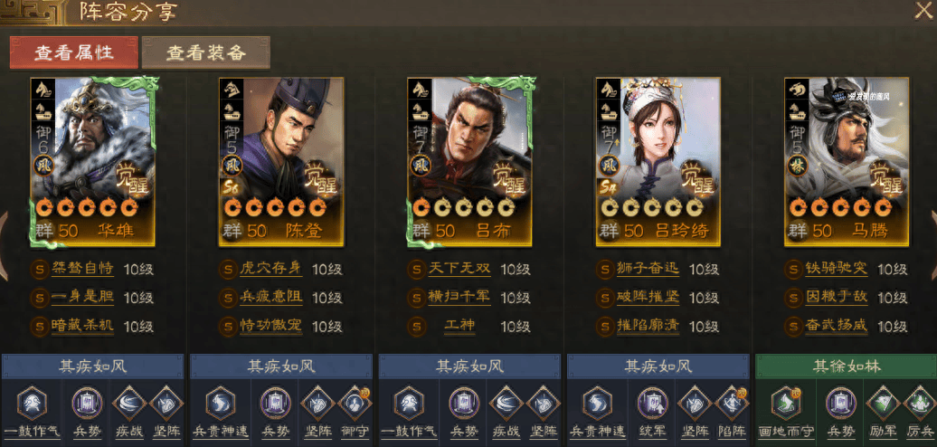Select the 陷阵 icon under 吕玲绮
This screenshot has height=447, width=937.
(x=732, y=403)
